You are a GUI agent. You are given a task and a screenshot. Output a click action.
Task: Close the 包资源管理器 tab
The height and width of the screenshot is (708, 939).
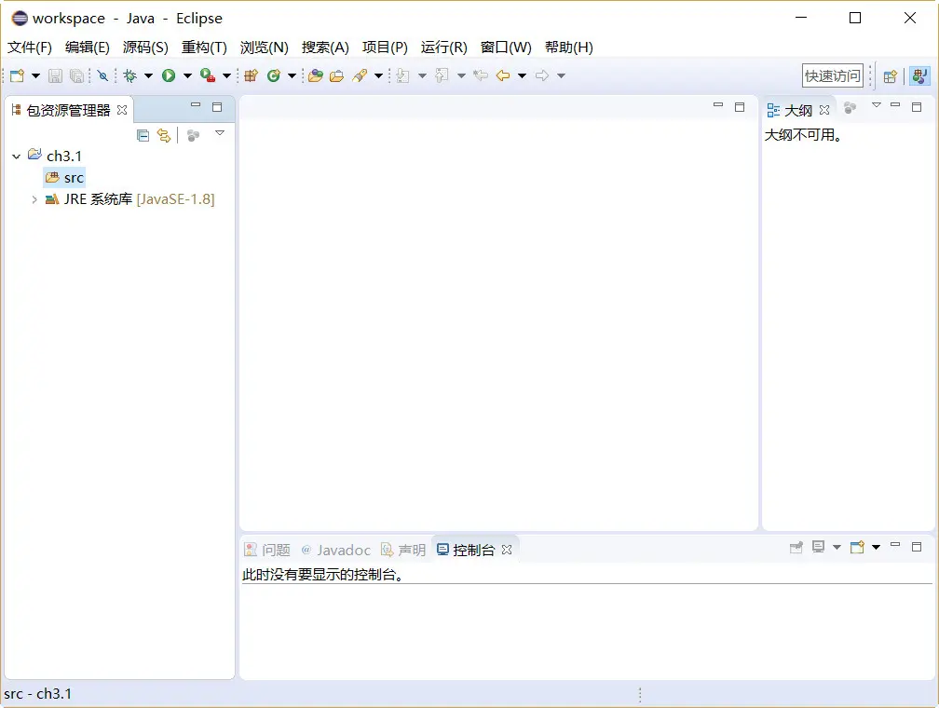122,110
